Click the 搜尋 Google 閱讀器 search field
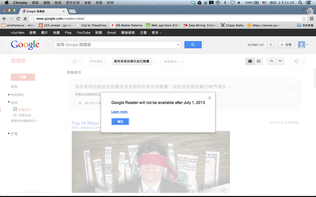 (x=115, y=45)
